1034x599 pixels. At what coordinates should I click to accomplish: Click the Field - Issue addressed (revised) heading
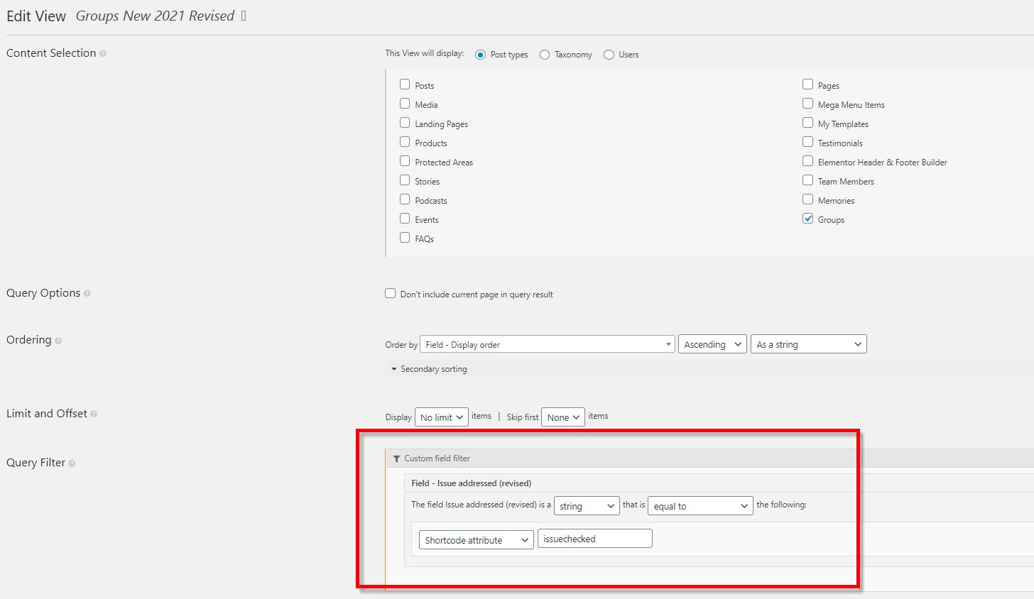tap(472, 483)
